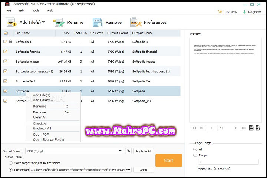Image resolution: width=267 pixels, height=178 pixels.
Task: Uncheck Softpedia test- has pass (1) checkbox
Action: click(x=5, y=71)
